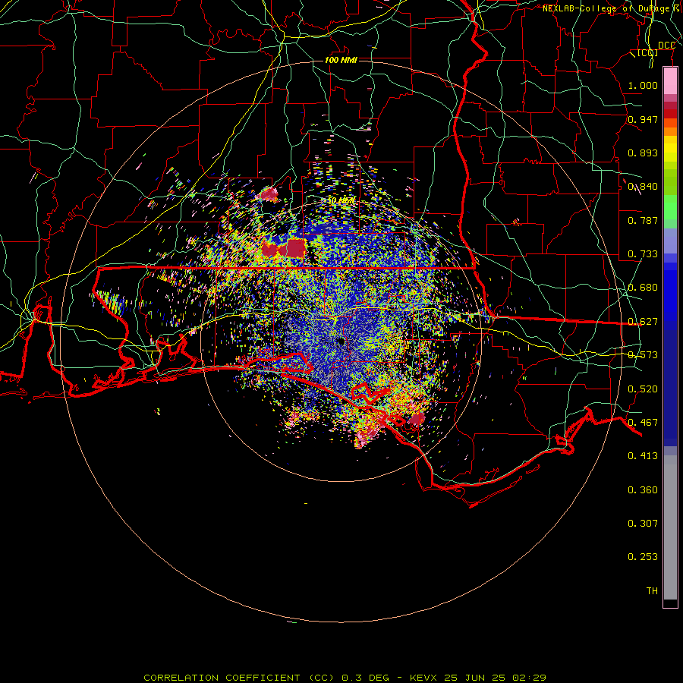Pick the bright blue color bar segment
The width and height of the screenshot is (683, 683).
[x=670, y=296]
